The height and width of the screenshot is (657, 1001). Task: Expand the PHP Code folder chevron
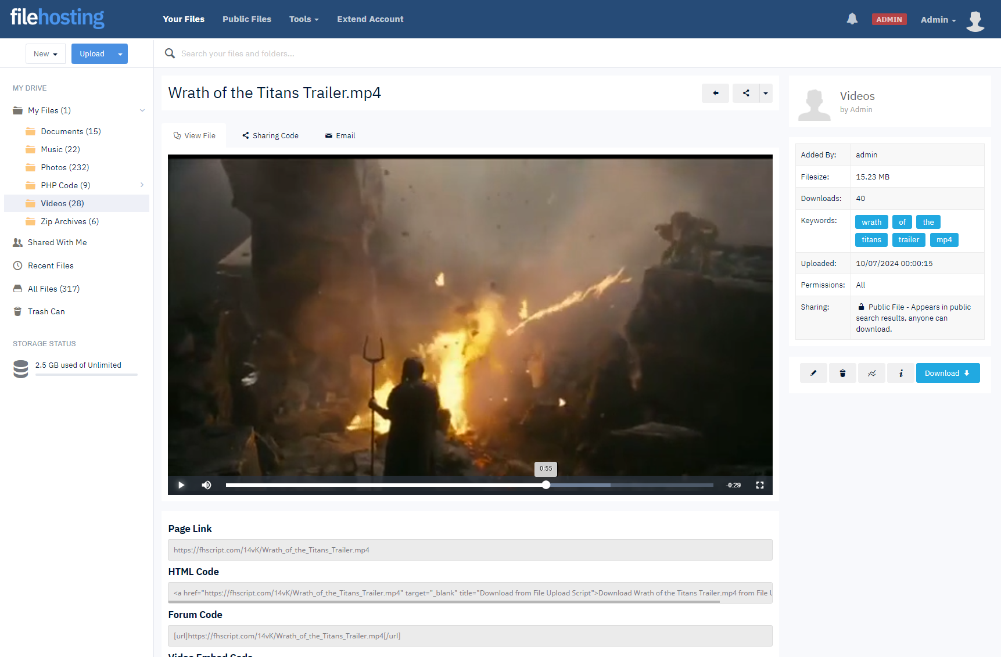tap(142, 185)
